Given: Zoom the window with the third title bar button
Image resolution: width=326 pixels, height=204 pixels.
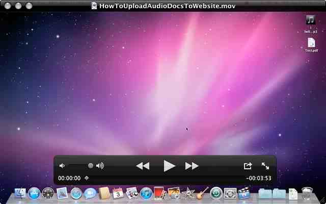Looking at the screenshot, I should tap(29, 6).
